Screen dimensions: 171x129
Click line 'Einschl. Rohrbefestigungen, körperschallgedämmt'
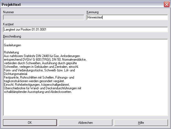point(37,85)
